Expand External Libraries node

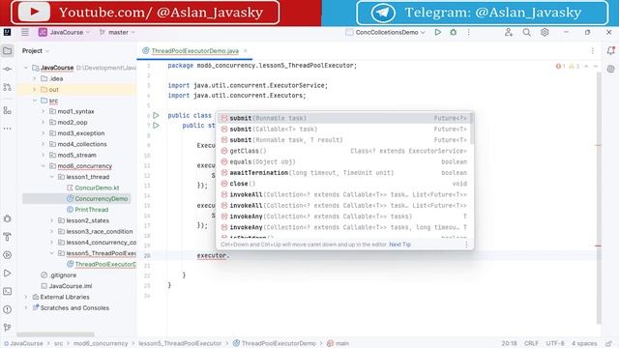point(26,297)
